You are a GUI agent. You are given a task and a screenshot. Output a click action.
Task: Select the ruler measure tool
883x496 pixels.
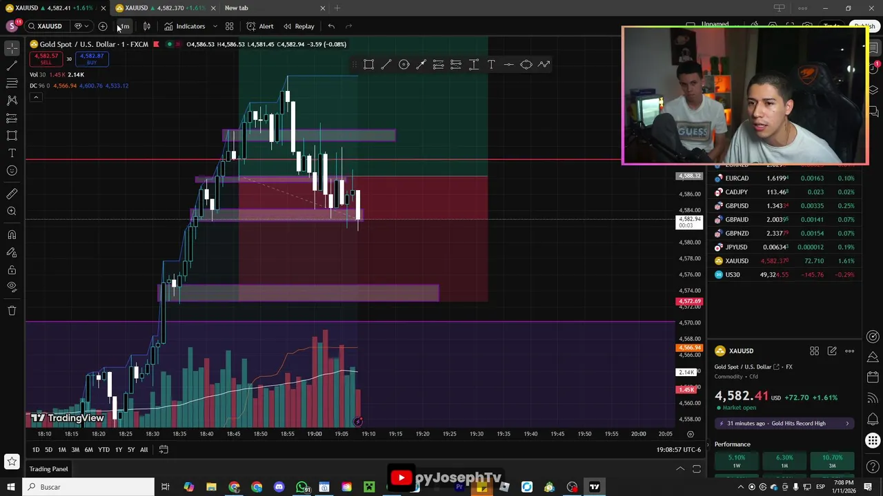[12, 194]
